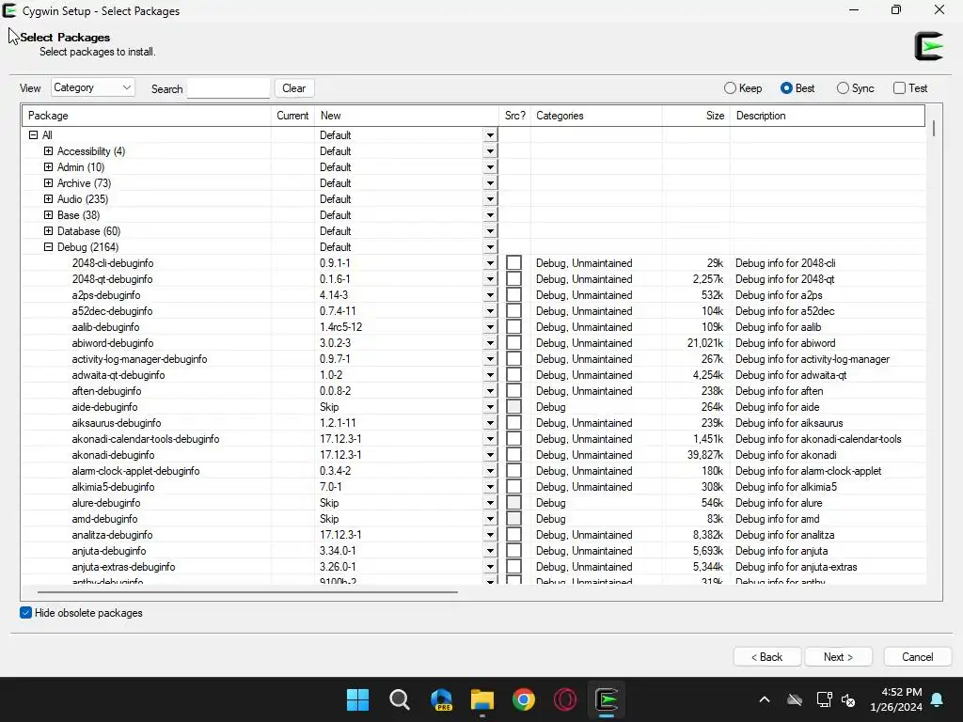The width and height of the screenshot is (963, 722).
Task: Click the Description column header
Action: 828,116
